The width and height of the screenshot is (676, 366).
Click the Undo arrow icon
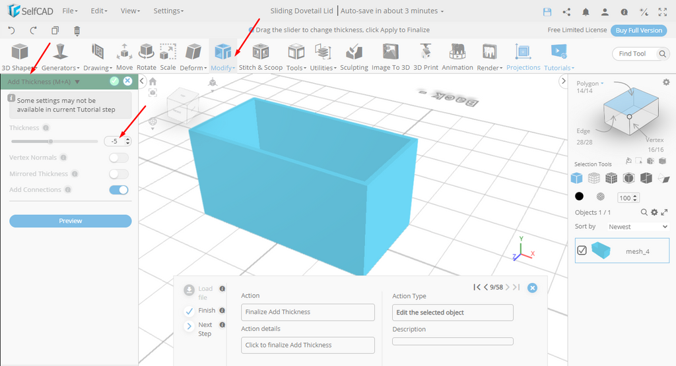coord(12,30)
